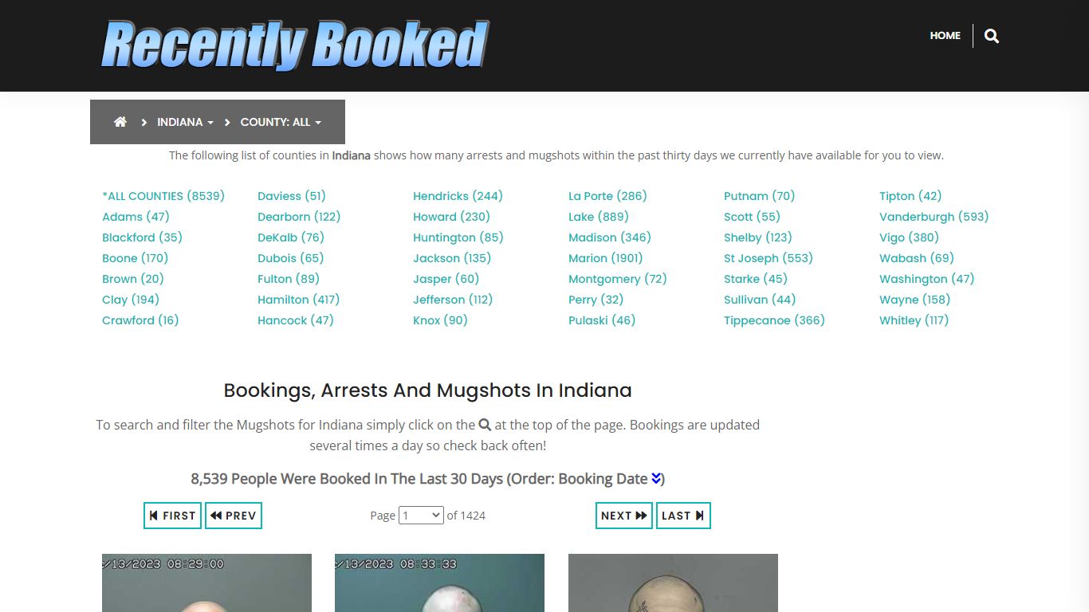1089x612 pixels.
Task: Expand the INDIANA state dropdown
Action: point(185,122)
